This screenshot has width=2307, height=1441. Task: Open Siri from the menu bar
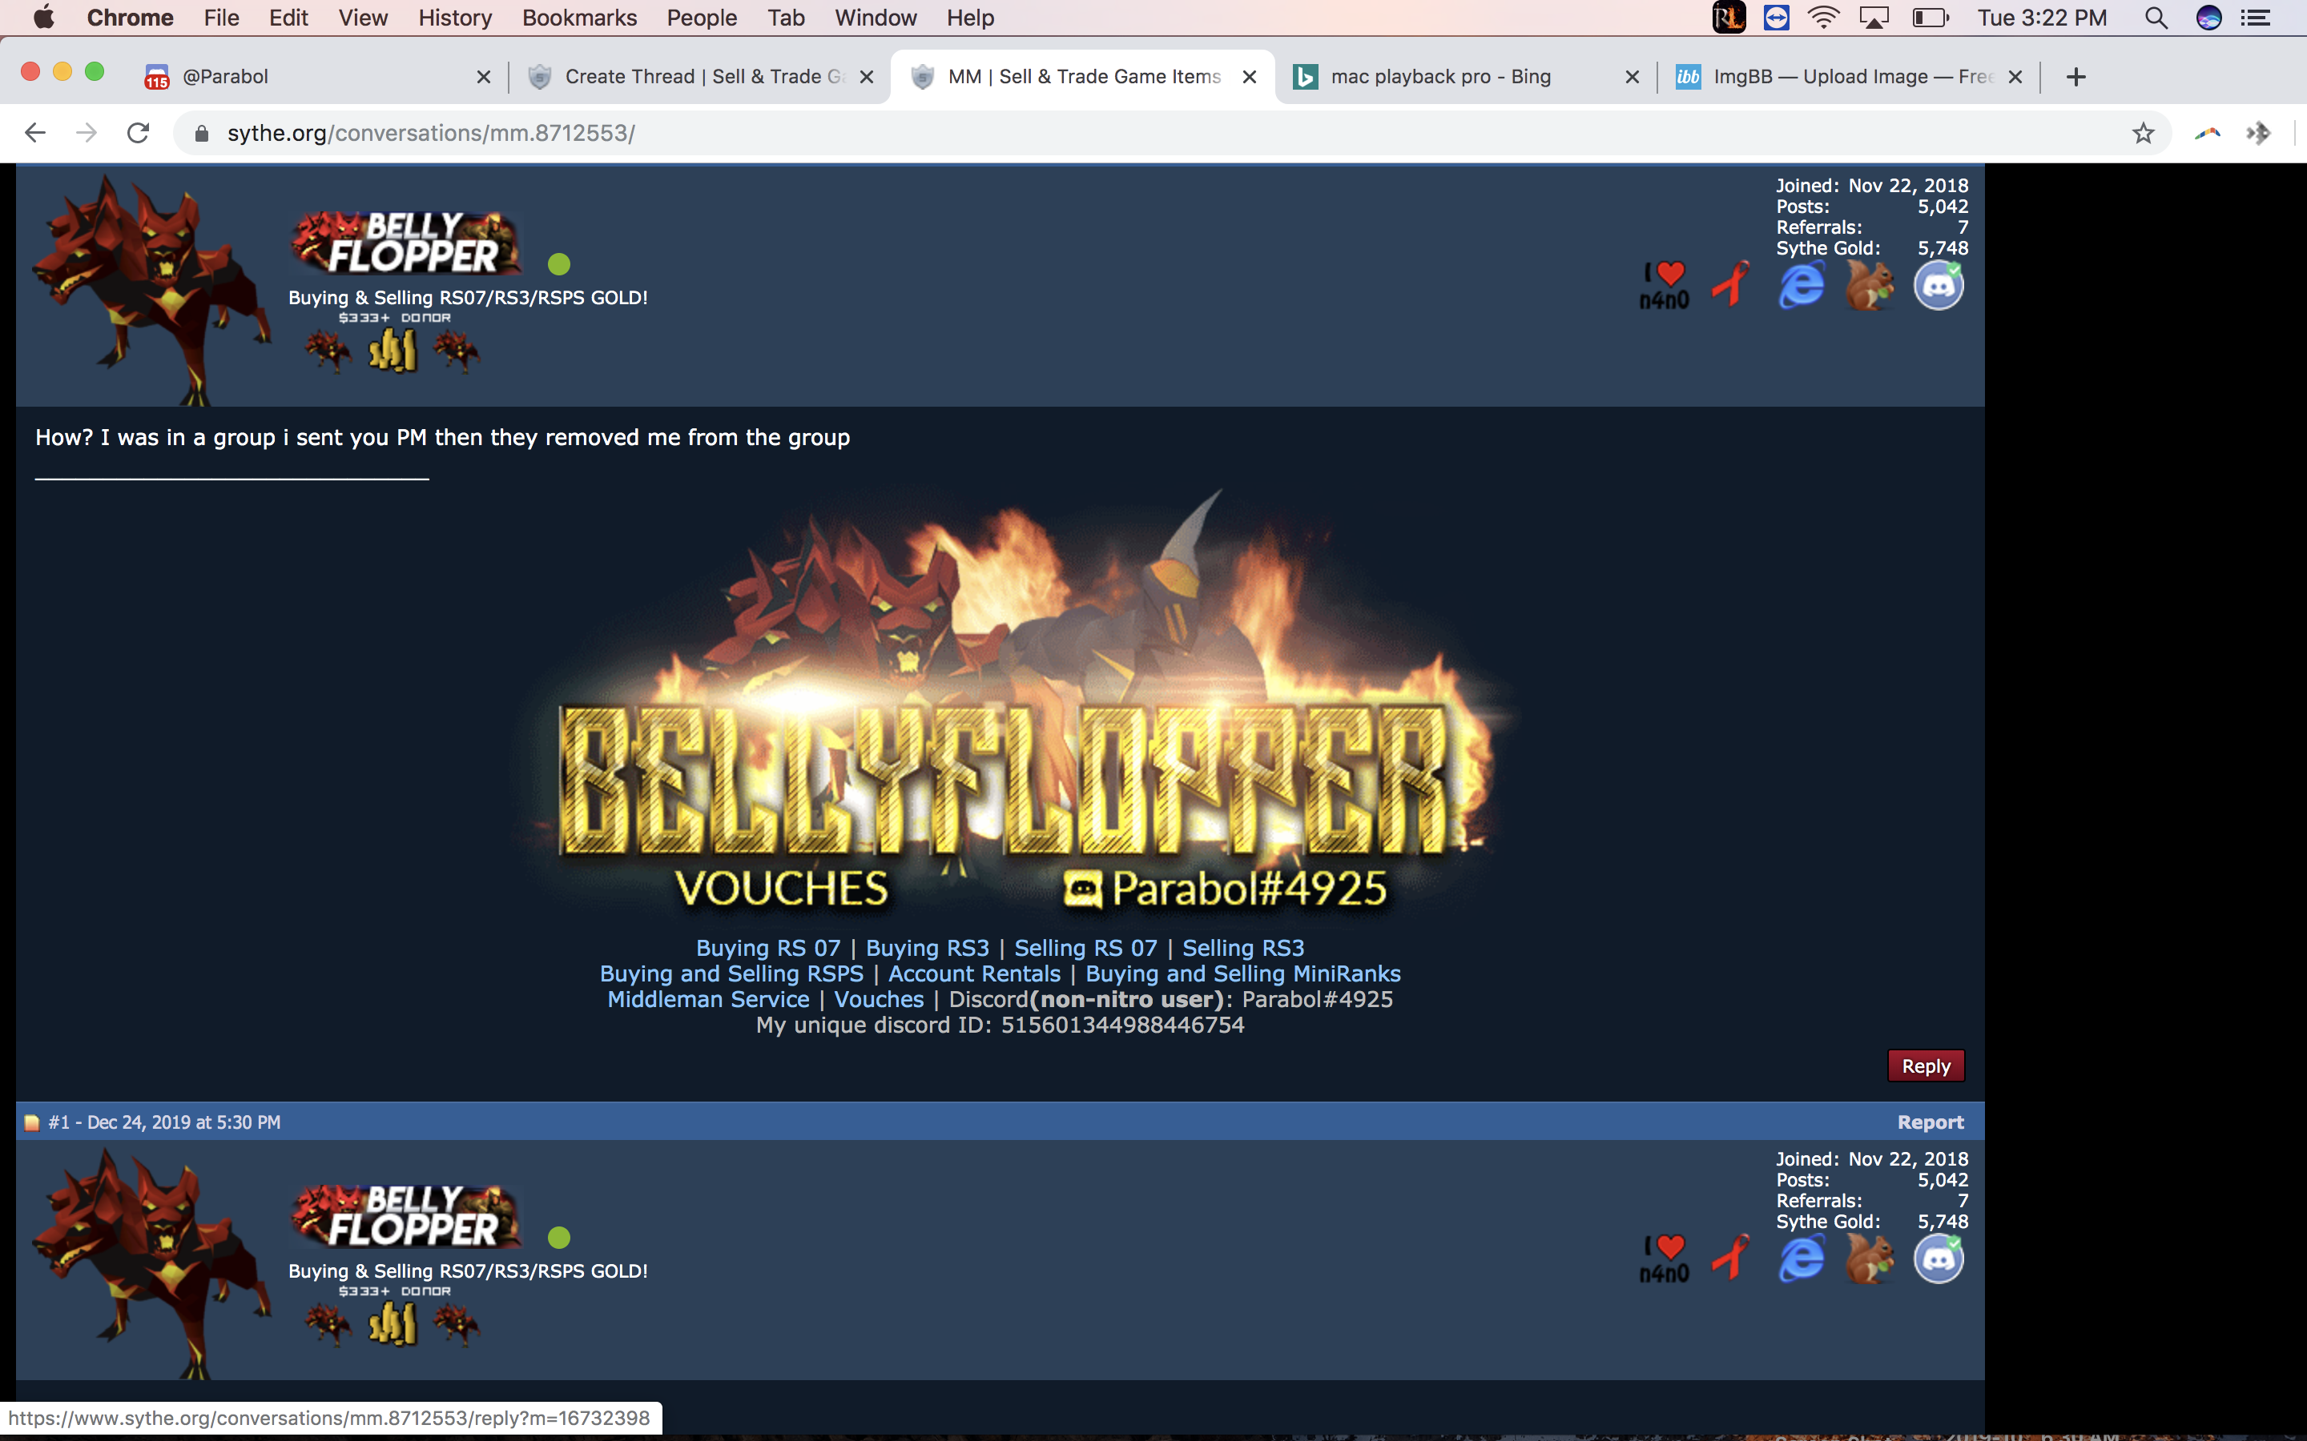(2208, 17)
